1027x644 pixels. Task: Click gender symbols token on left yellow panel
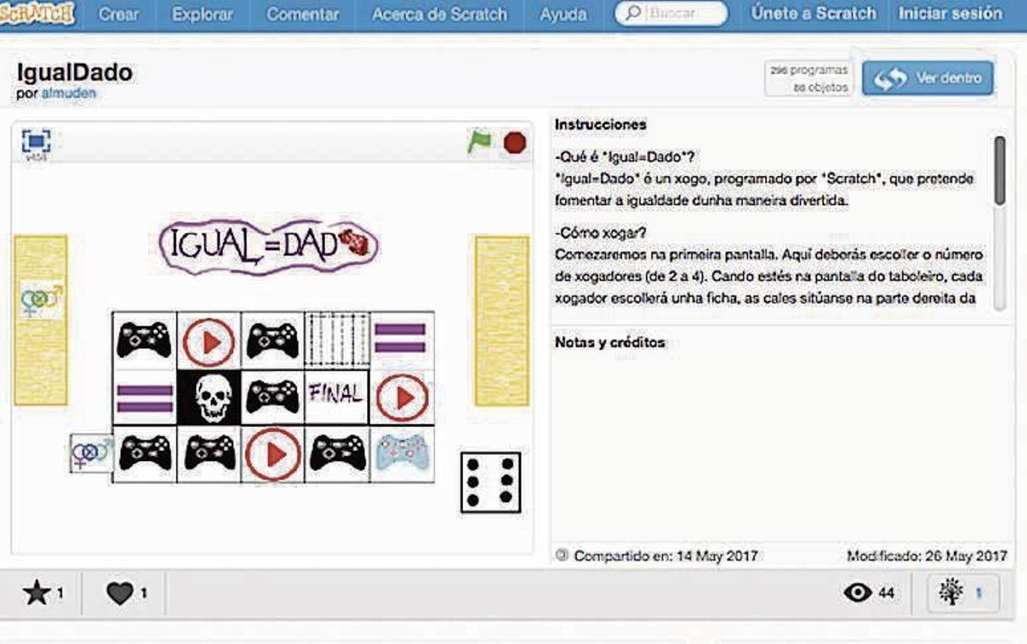tap(41, 300)
